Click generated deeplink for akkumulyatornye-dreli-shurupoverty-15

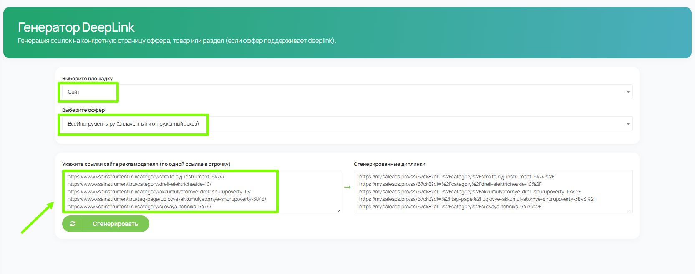pyautogui.click(x=470, y=192)
